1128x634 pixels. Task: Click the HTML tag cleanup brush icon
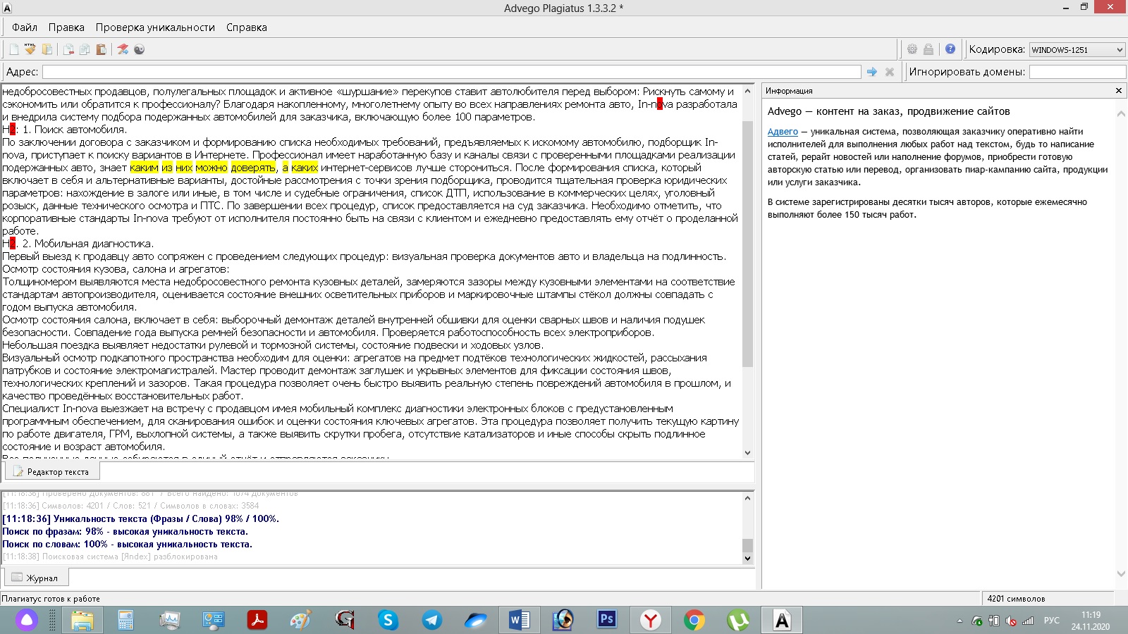coord(30,49)
